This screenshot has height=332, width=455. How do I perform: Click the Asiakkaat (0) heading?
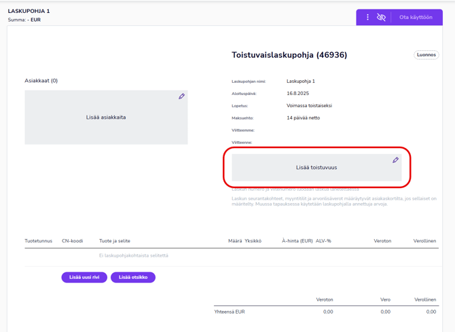(41, 81)
